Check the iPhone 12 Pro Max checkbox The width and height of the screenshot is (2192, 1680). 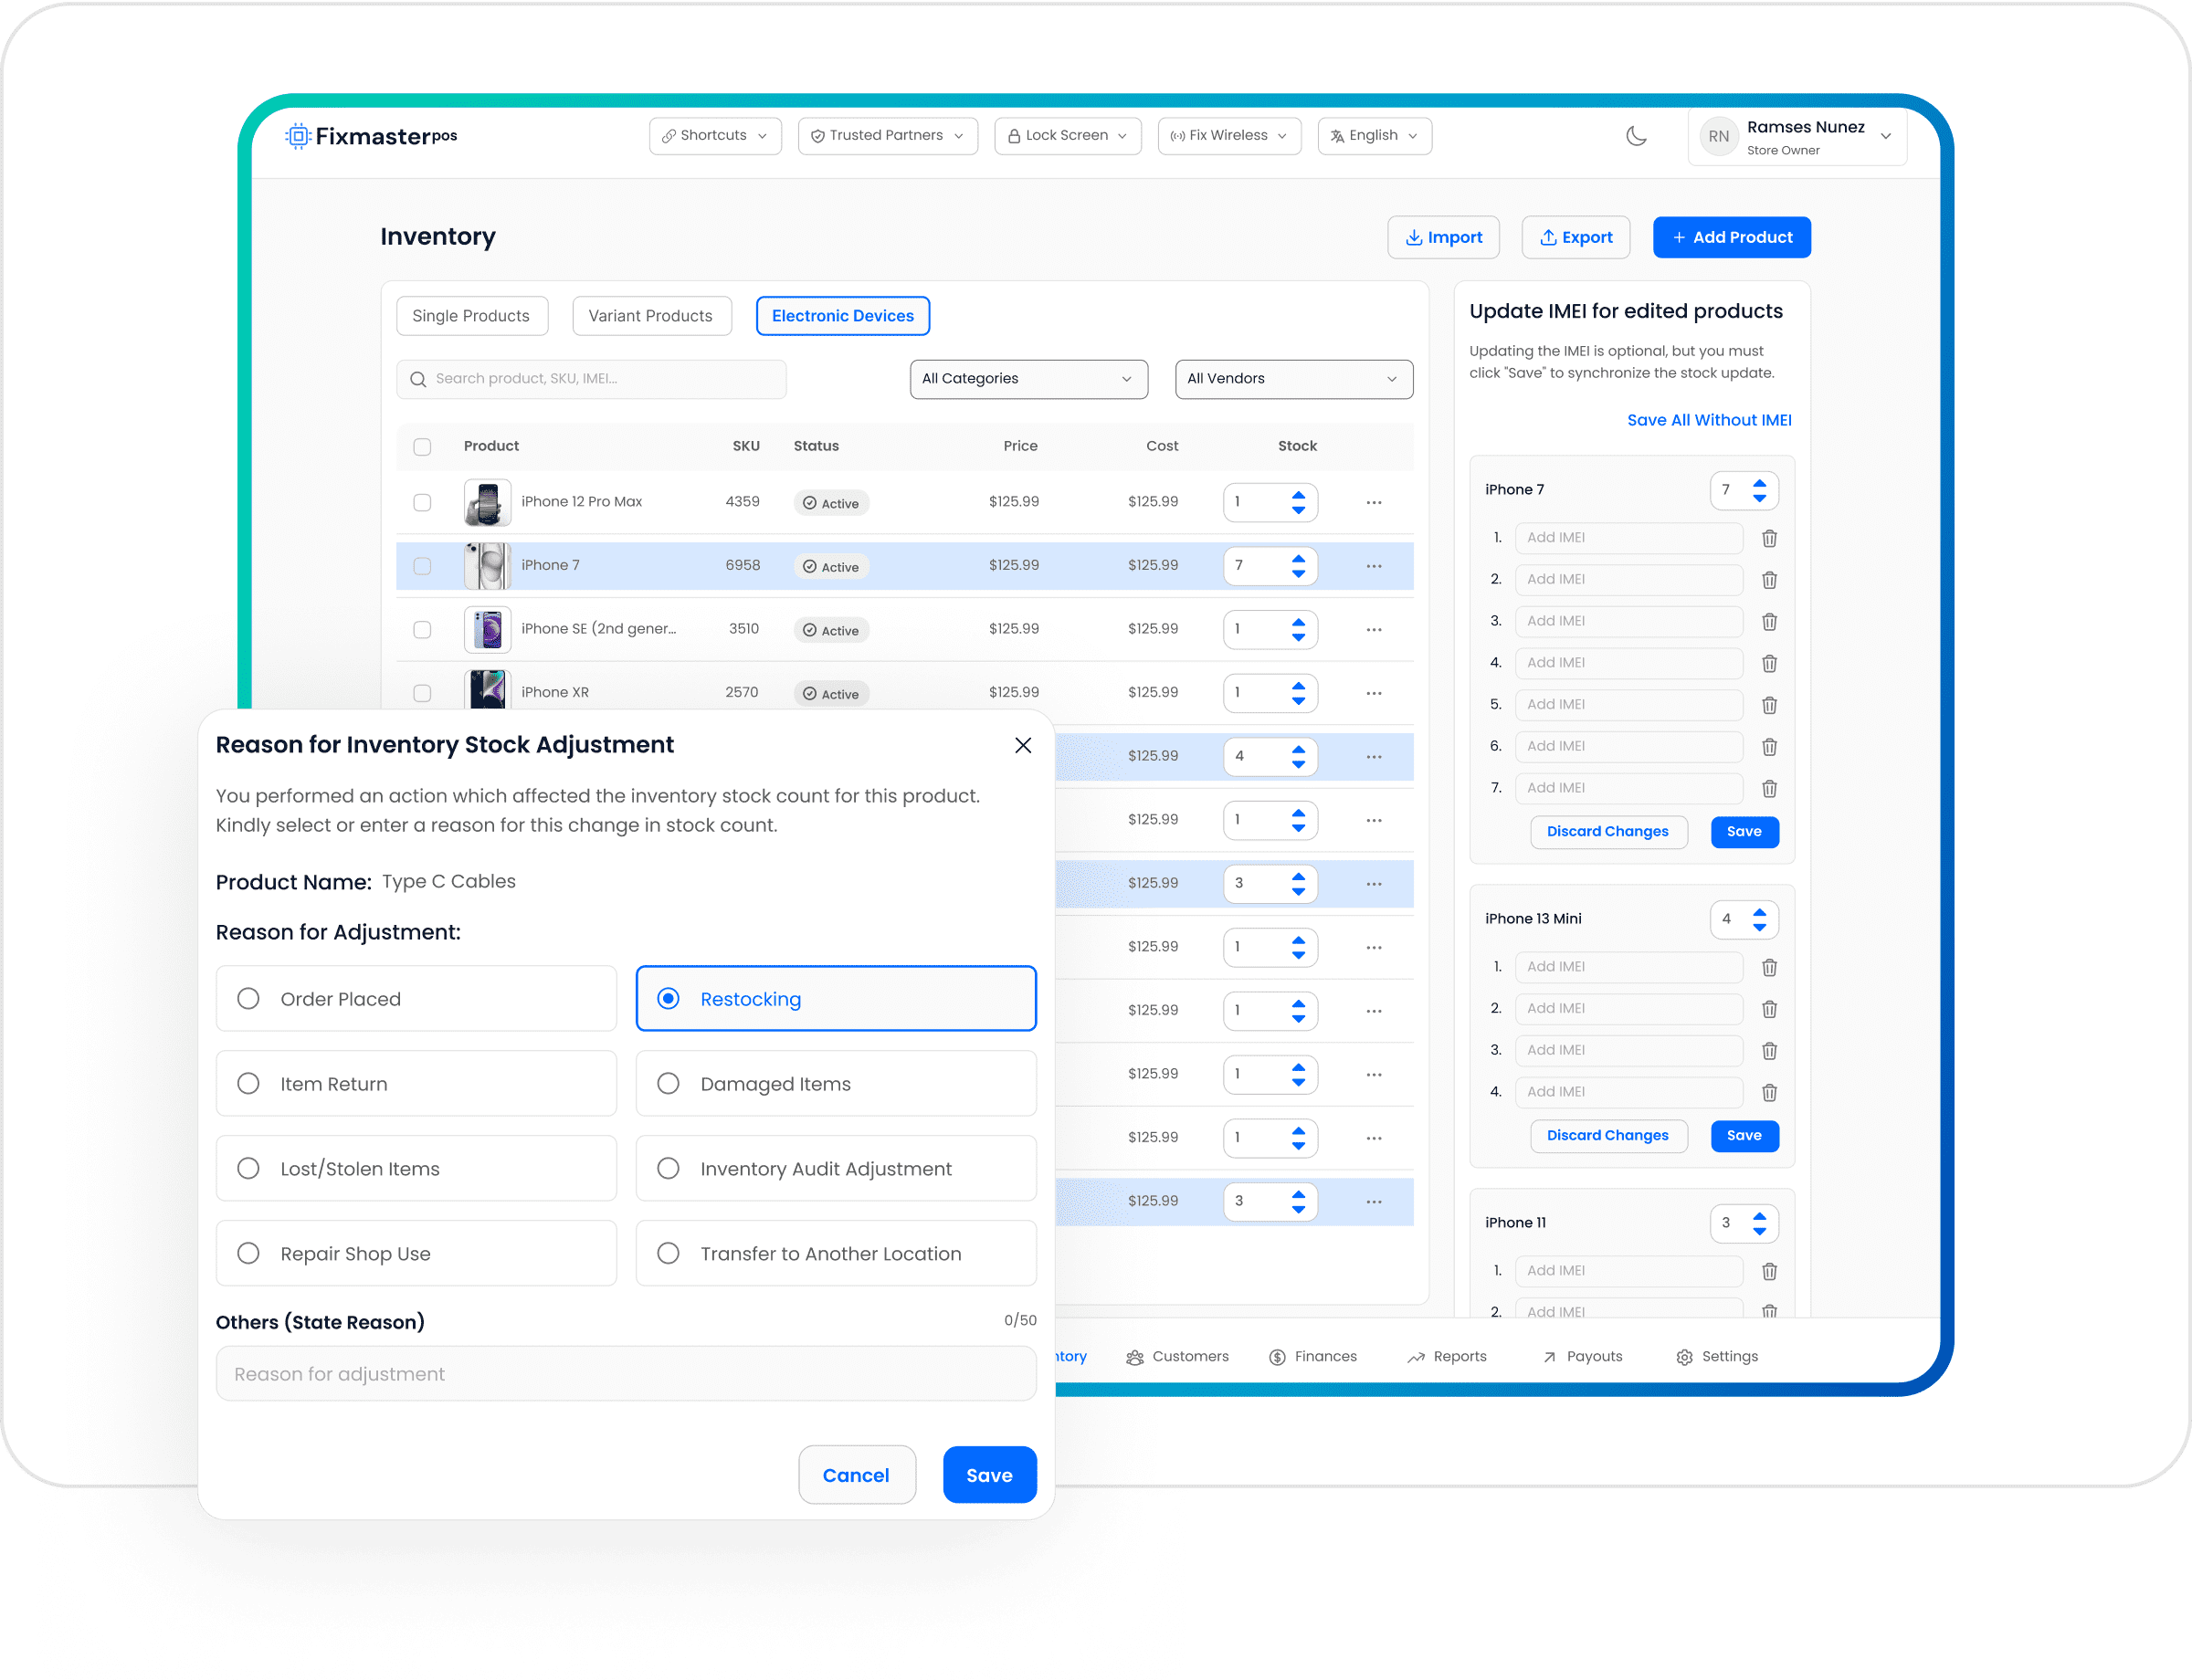tap(422, 502)
